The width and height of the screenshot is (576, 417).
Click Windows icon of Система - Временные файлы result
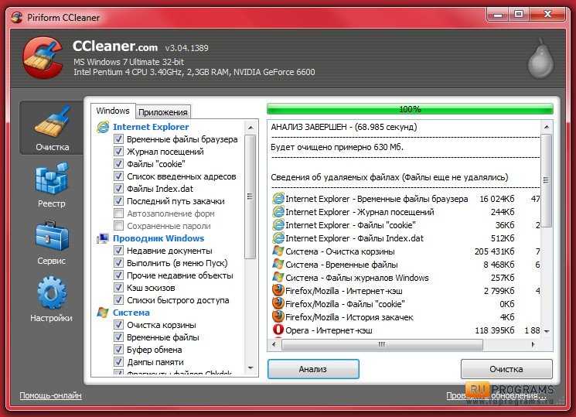(278, 265)
